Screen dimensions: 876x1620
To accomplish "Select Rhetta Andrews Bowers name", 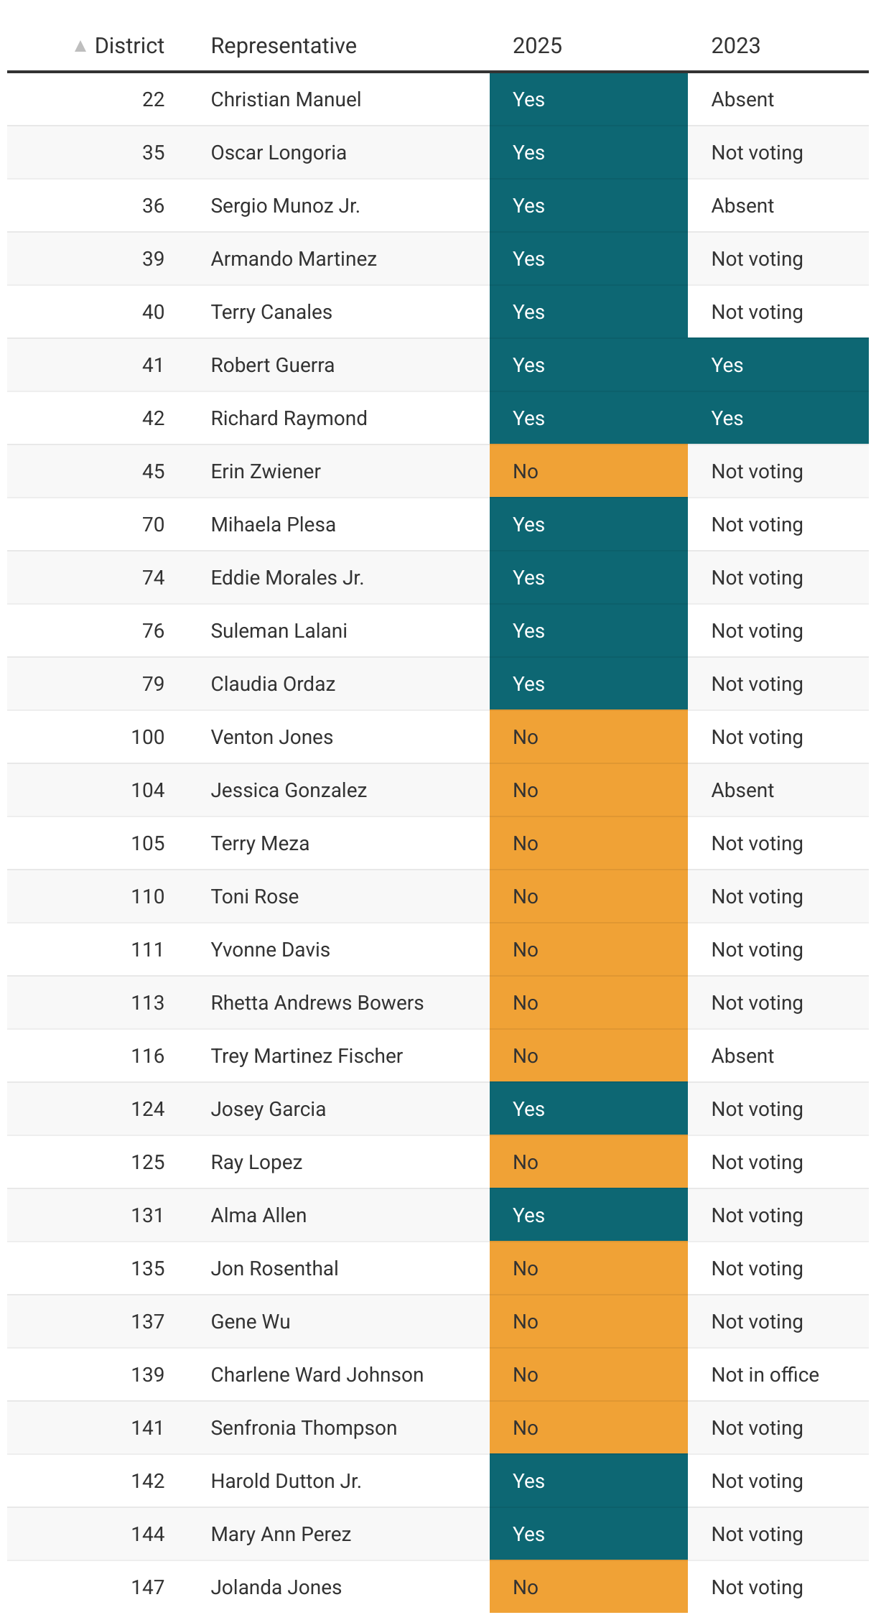I will (x=317, y=1002).
